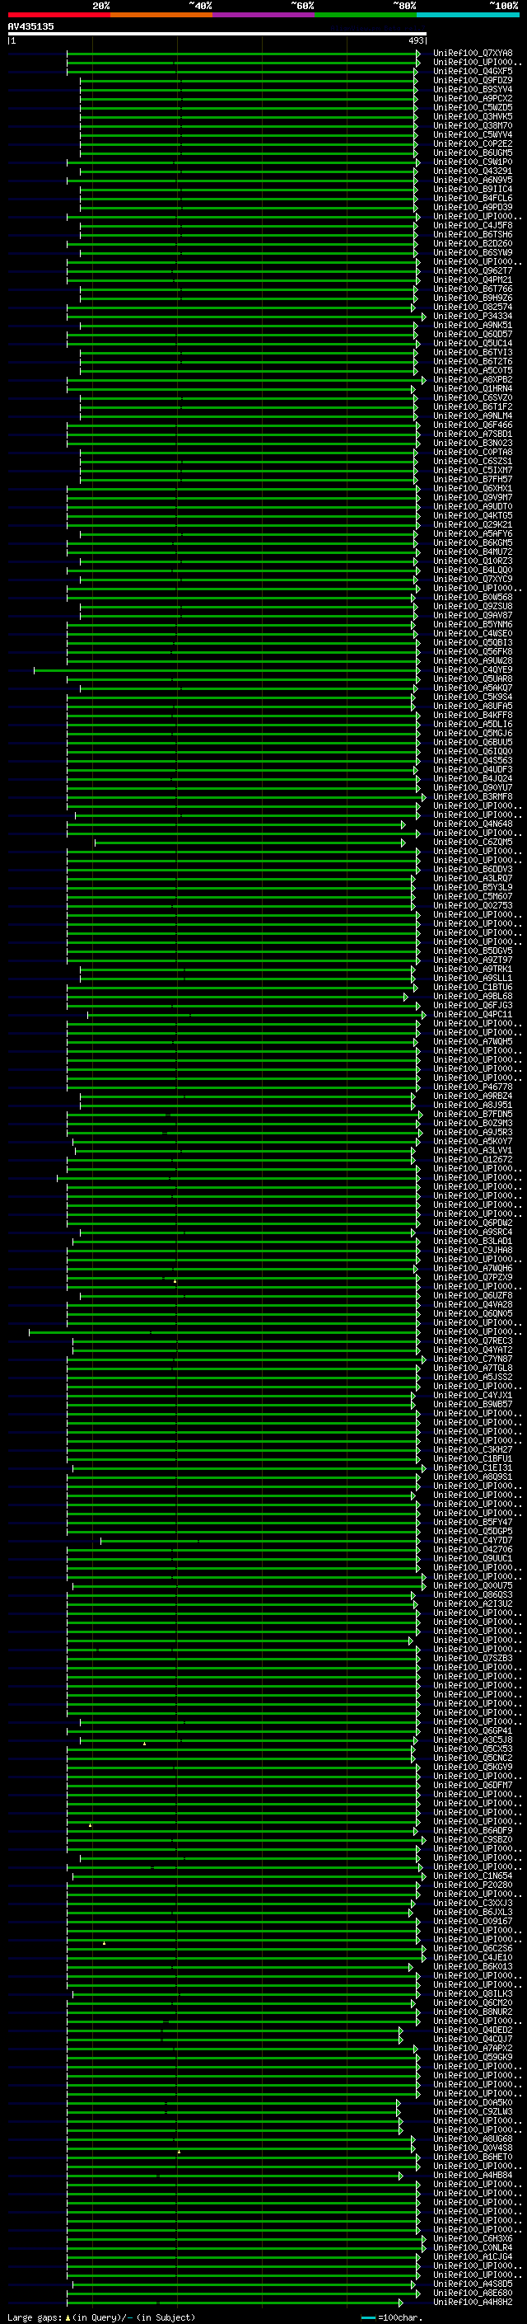Select label UniRef100_Q7XYC9
527x2324 pixels.
pyautogui.click(x=473, y=580)
